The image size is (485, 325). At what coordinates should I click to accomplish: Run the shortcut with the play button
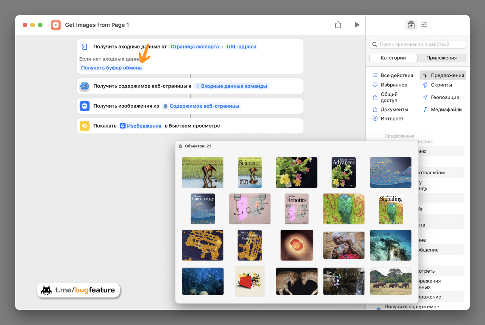point(357,25)
